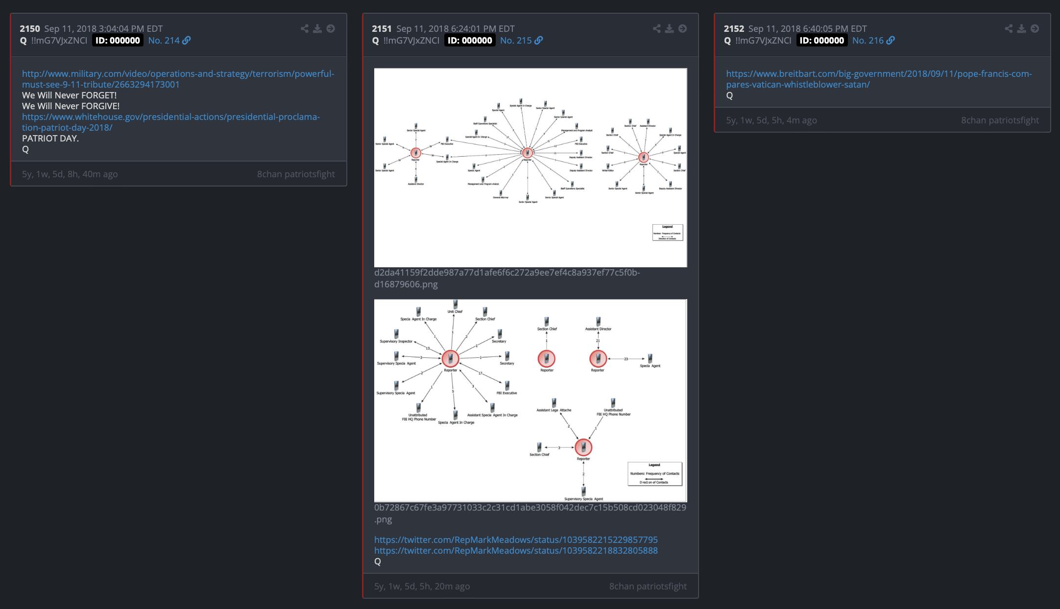This screenshot has width=1060, height=609.
Task: Open the No. 214 post link
Action: (164, 41)
